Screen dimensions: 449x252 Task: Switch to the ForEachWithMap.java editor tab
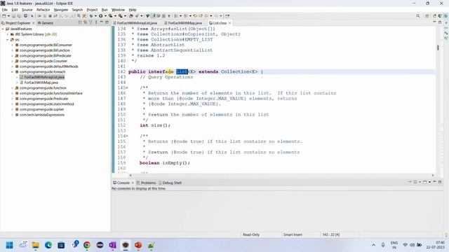[x=183, y=23]
